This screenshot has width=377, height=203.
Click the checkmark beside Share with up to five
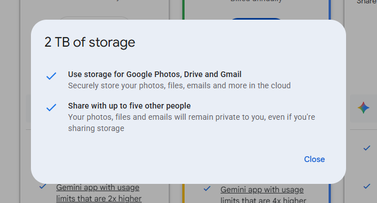coord(51,107)
